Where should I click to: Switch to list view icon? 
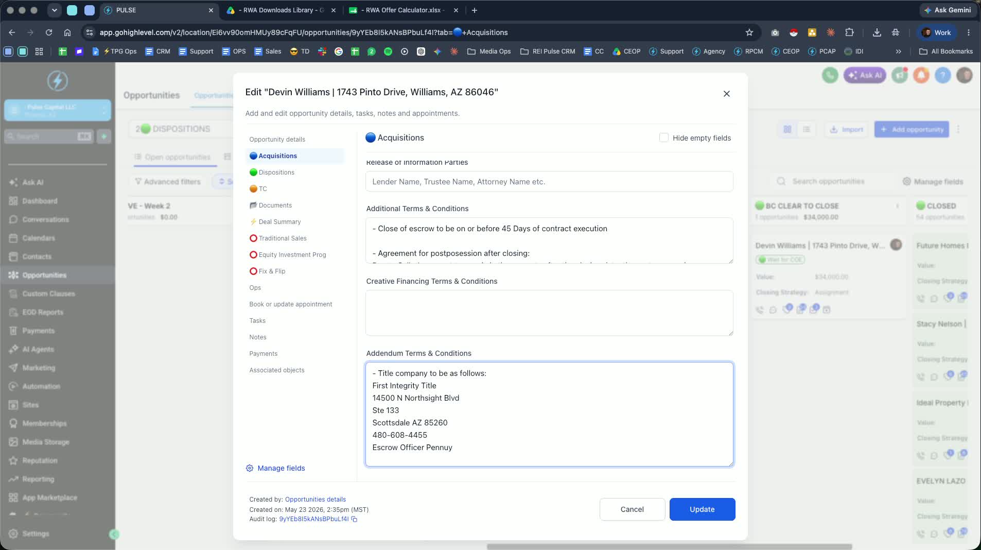tap(807, 129)
